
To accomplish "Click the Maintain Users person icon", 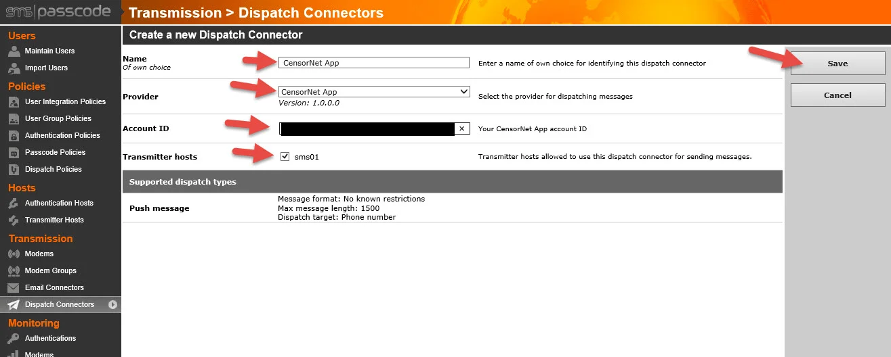I will point(13,51).
